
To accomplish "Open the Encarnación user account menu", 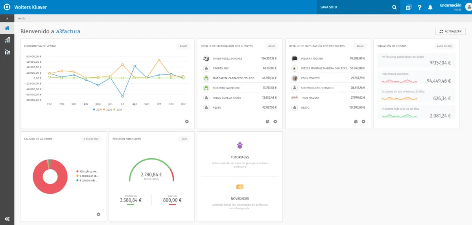I will [450, 7].
